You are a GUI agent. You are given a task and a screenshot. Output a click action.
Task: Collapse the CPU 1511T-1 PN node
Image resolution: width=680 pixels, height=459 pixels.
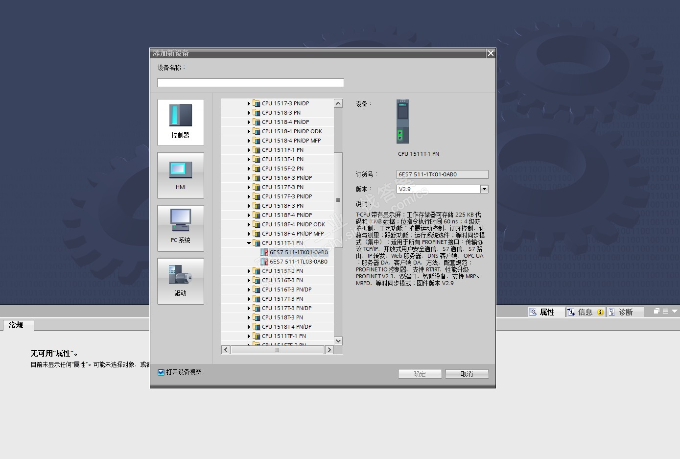coord(249,243)
